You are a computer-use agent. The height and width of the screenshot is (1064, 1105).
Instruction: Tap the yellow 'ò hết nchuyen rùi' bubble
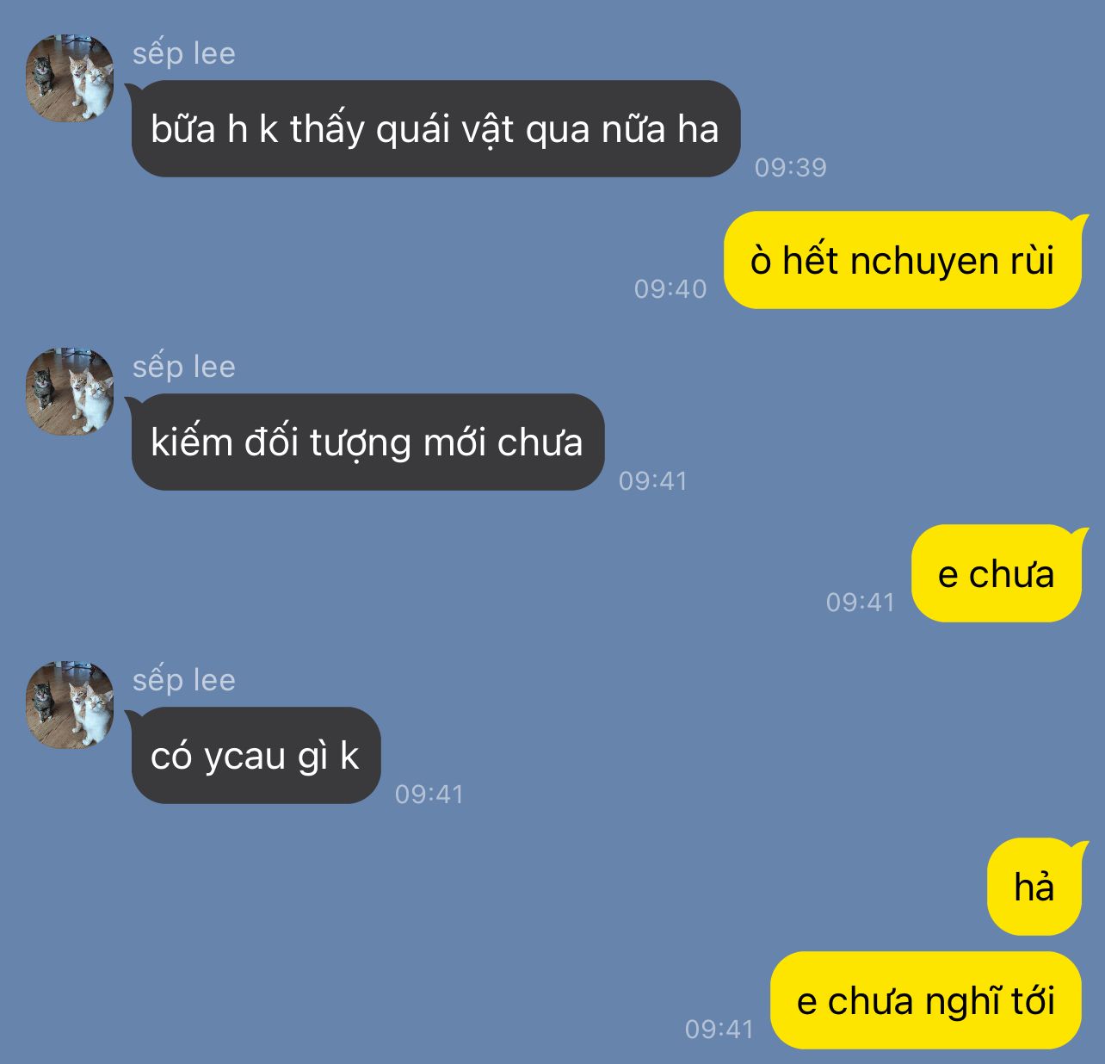click(x=903, y=260)
